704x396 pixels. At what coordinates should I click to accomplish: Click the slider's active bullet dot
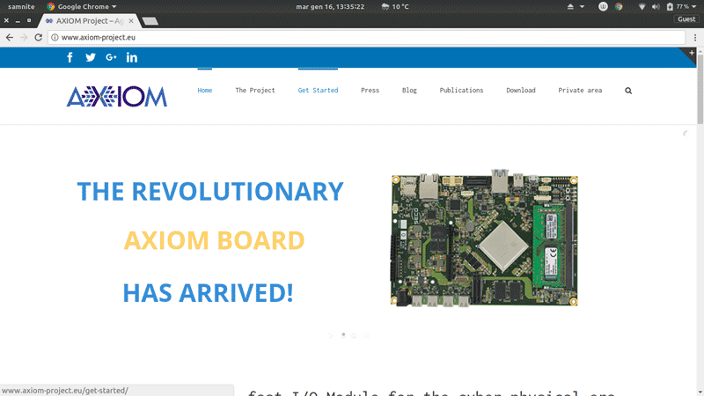343,334
